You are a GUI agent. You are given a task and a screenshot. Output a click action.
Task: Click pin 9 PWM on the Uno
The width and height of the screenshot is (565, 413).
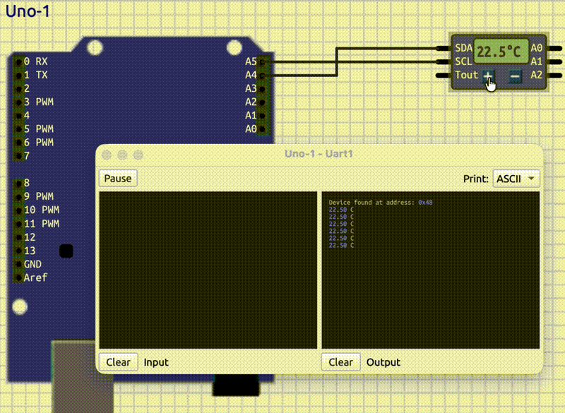click(x=18, y=196)
